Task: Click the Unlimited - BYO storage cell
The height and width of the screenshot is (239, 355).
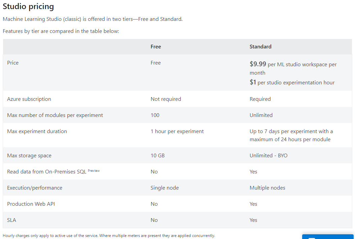Action: tap(268, 156)
